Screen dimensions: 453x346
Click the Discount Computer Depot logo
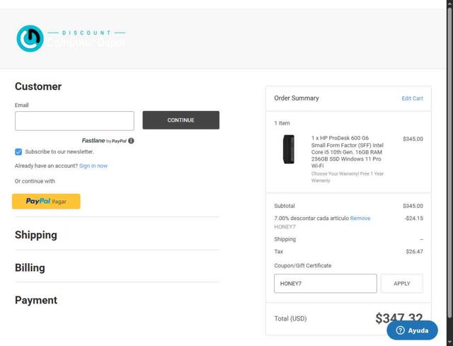(70, 39)
